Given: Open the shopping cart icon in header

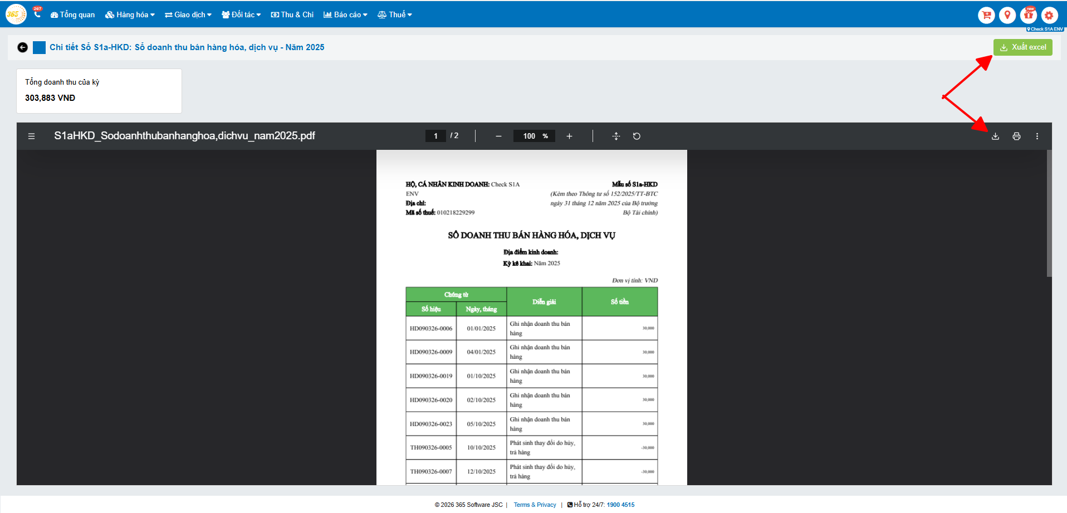Looking at the screenshot, I should [986, 15].
